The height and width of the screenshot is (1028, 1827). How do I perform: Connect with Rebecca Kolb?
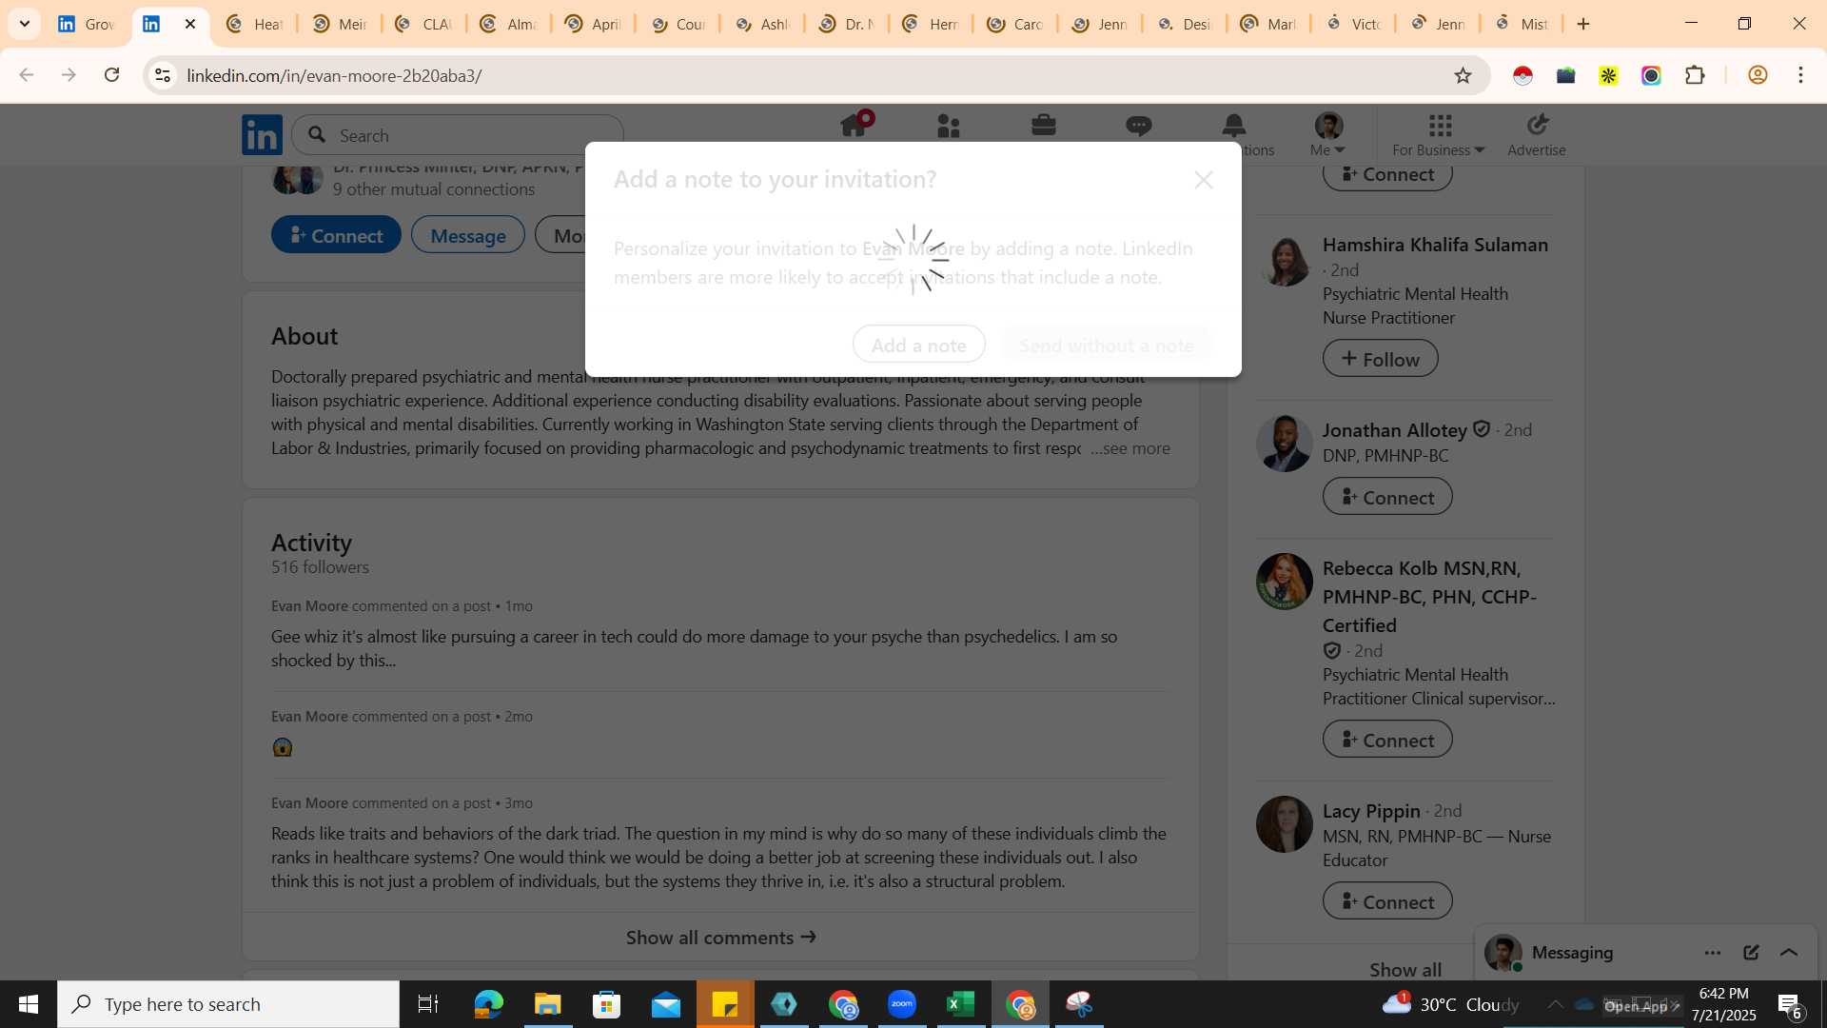1387,740
